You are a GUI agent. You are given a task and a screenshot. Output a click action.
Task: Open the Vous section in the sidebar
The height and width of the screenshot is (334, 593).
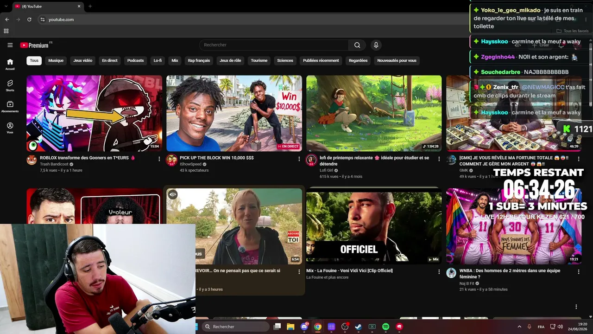[x=10, y=128]
